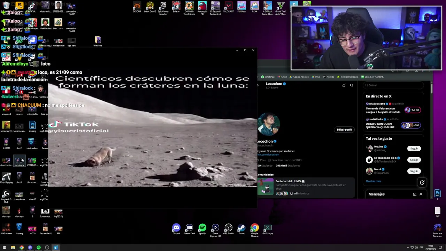
Task: Open the Logitech G HUB shortcut
Action: coord(6,196)
